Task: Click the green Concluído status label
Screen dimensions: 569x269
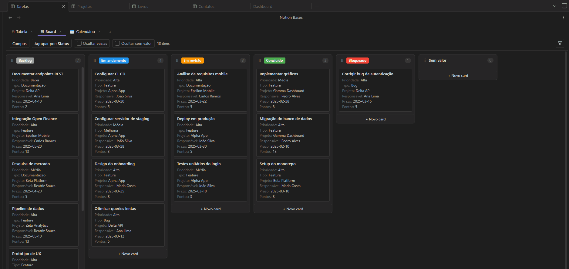Action: click(274, 61)
